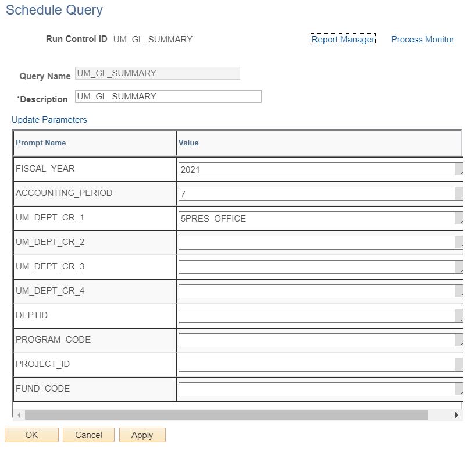474x452 pixels.
Task: Click the scrollbar's left arrow
Action: click(19, 415)
